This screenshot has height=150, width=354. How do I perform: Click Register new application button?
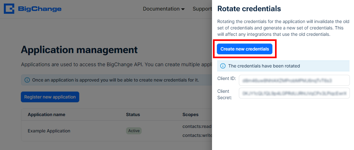(50, 97)
